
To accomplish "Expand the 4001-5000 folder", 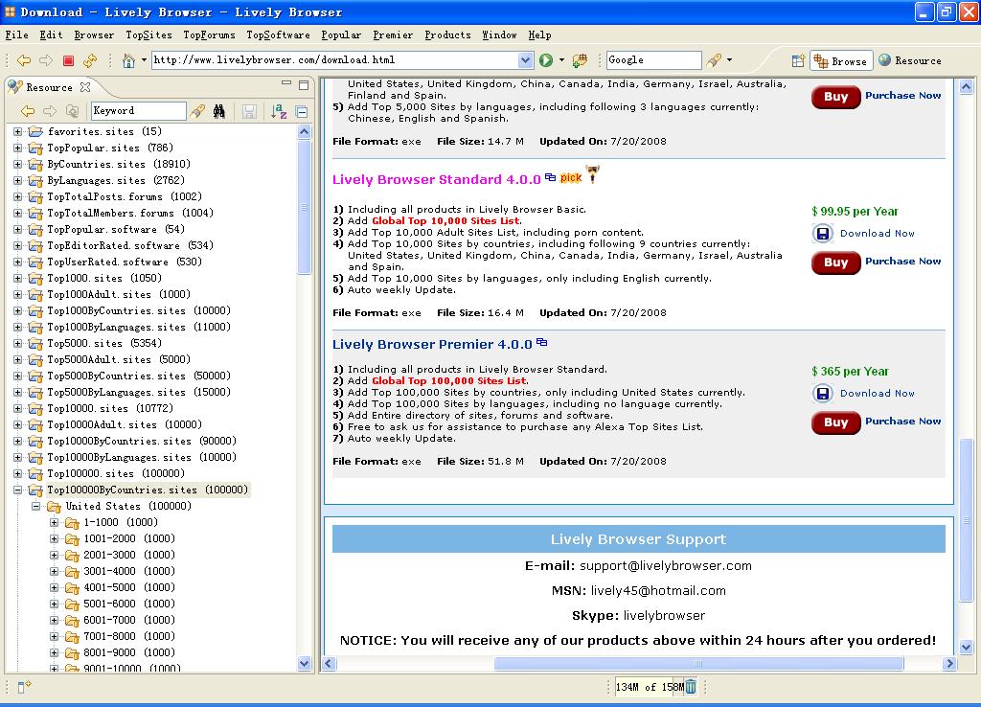I will (54, 587).
